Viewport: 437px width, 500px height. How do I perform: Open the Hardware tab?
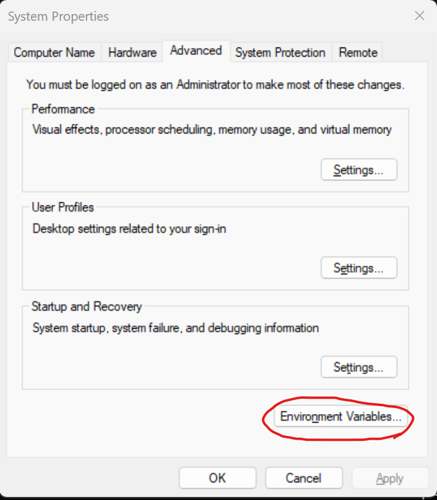(x=132, y=52)
